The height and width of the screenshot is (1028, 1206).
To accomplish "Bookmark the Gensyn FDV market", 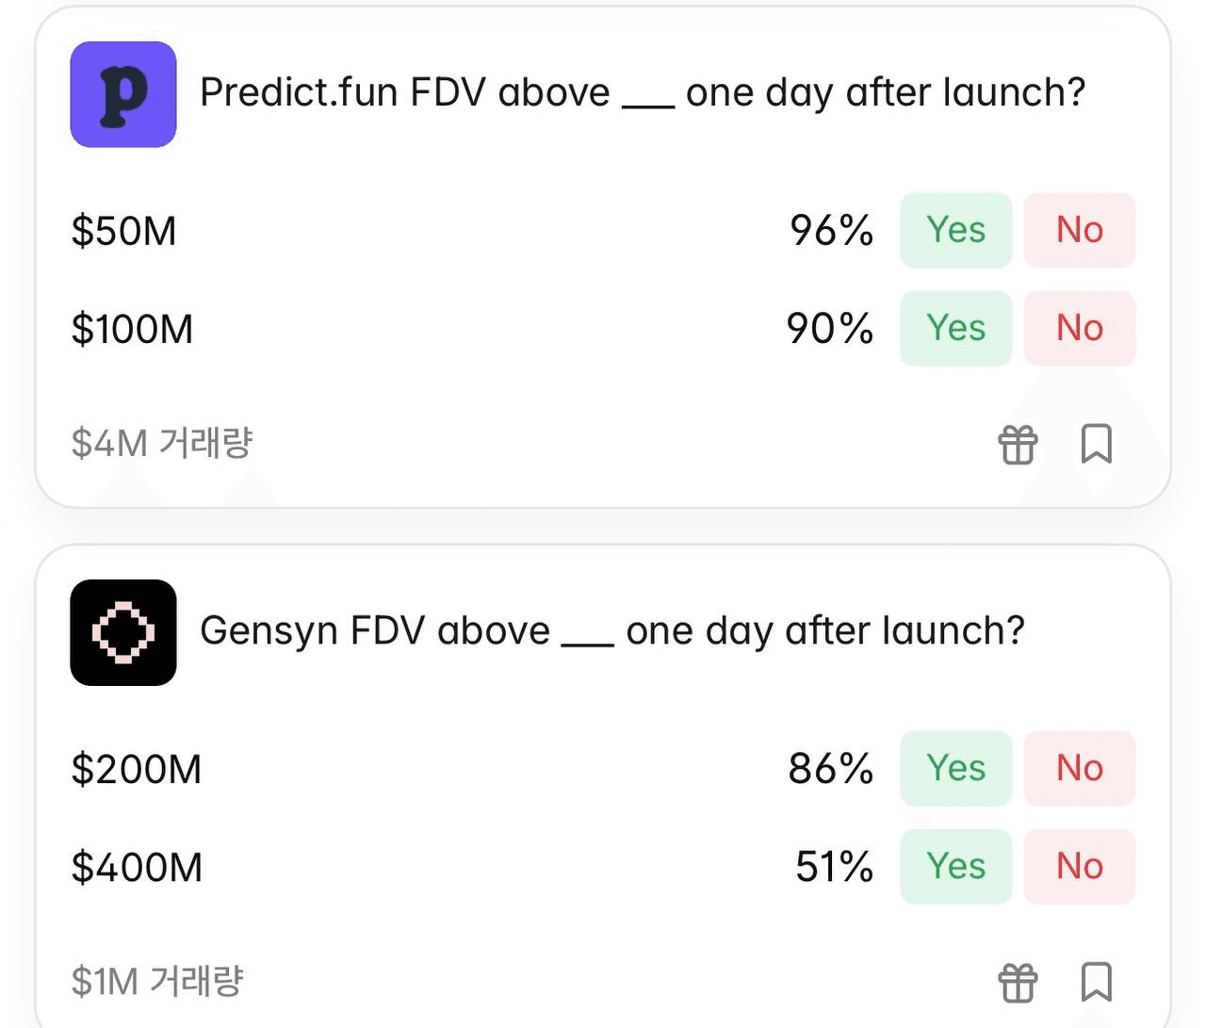I will click(x=1096, y=983).
